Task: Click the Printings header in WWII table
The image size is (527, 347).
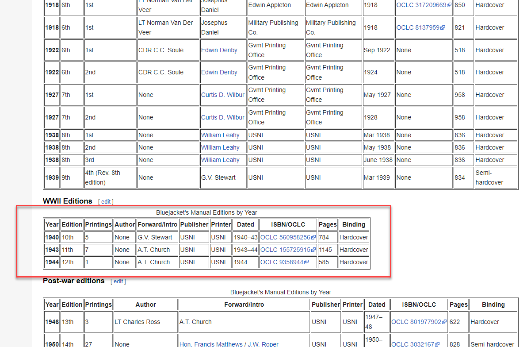Action: coord(98,224)
